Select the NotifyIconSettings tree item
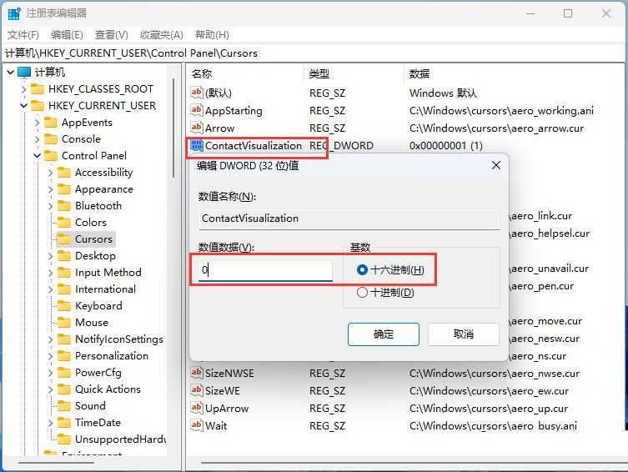 119,339
